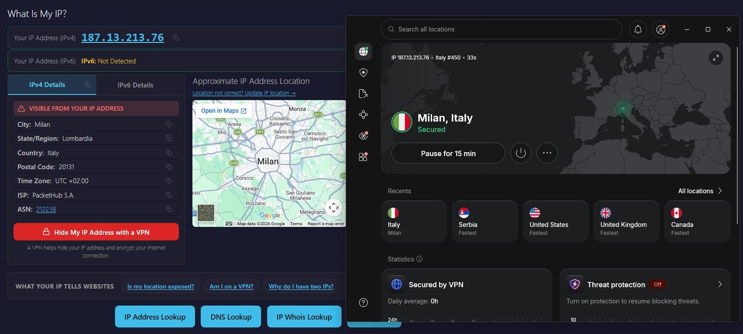The width and height of the screenshot is (743, 334).
Task: Open the help question mark icon in NordVPN
Action: click(x=363, y=303)
